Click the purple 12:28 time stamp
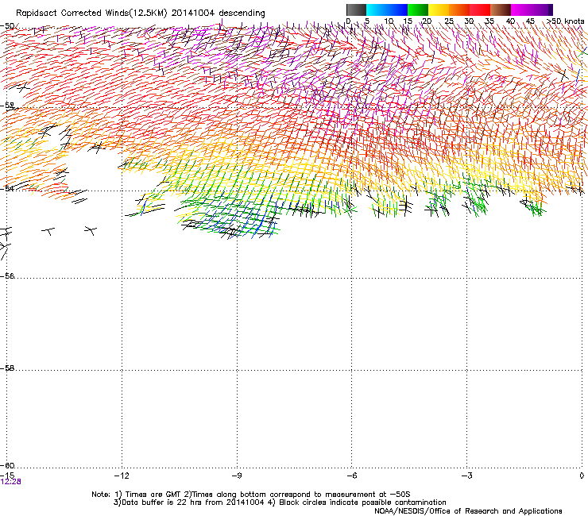The height and width of the screenshot is (516, 588). [10, 482]
